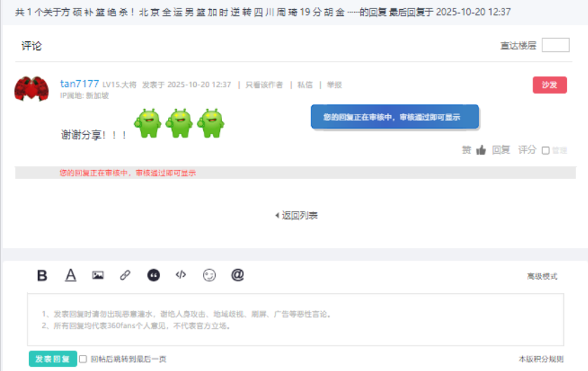Open tan7177 user profile link
This screenshot has height=371, width=588.
pyautogui.click(x=79, y=84)
